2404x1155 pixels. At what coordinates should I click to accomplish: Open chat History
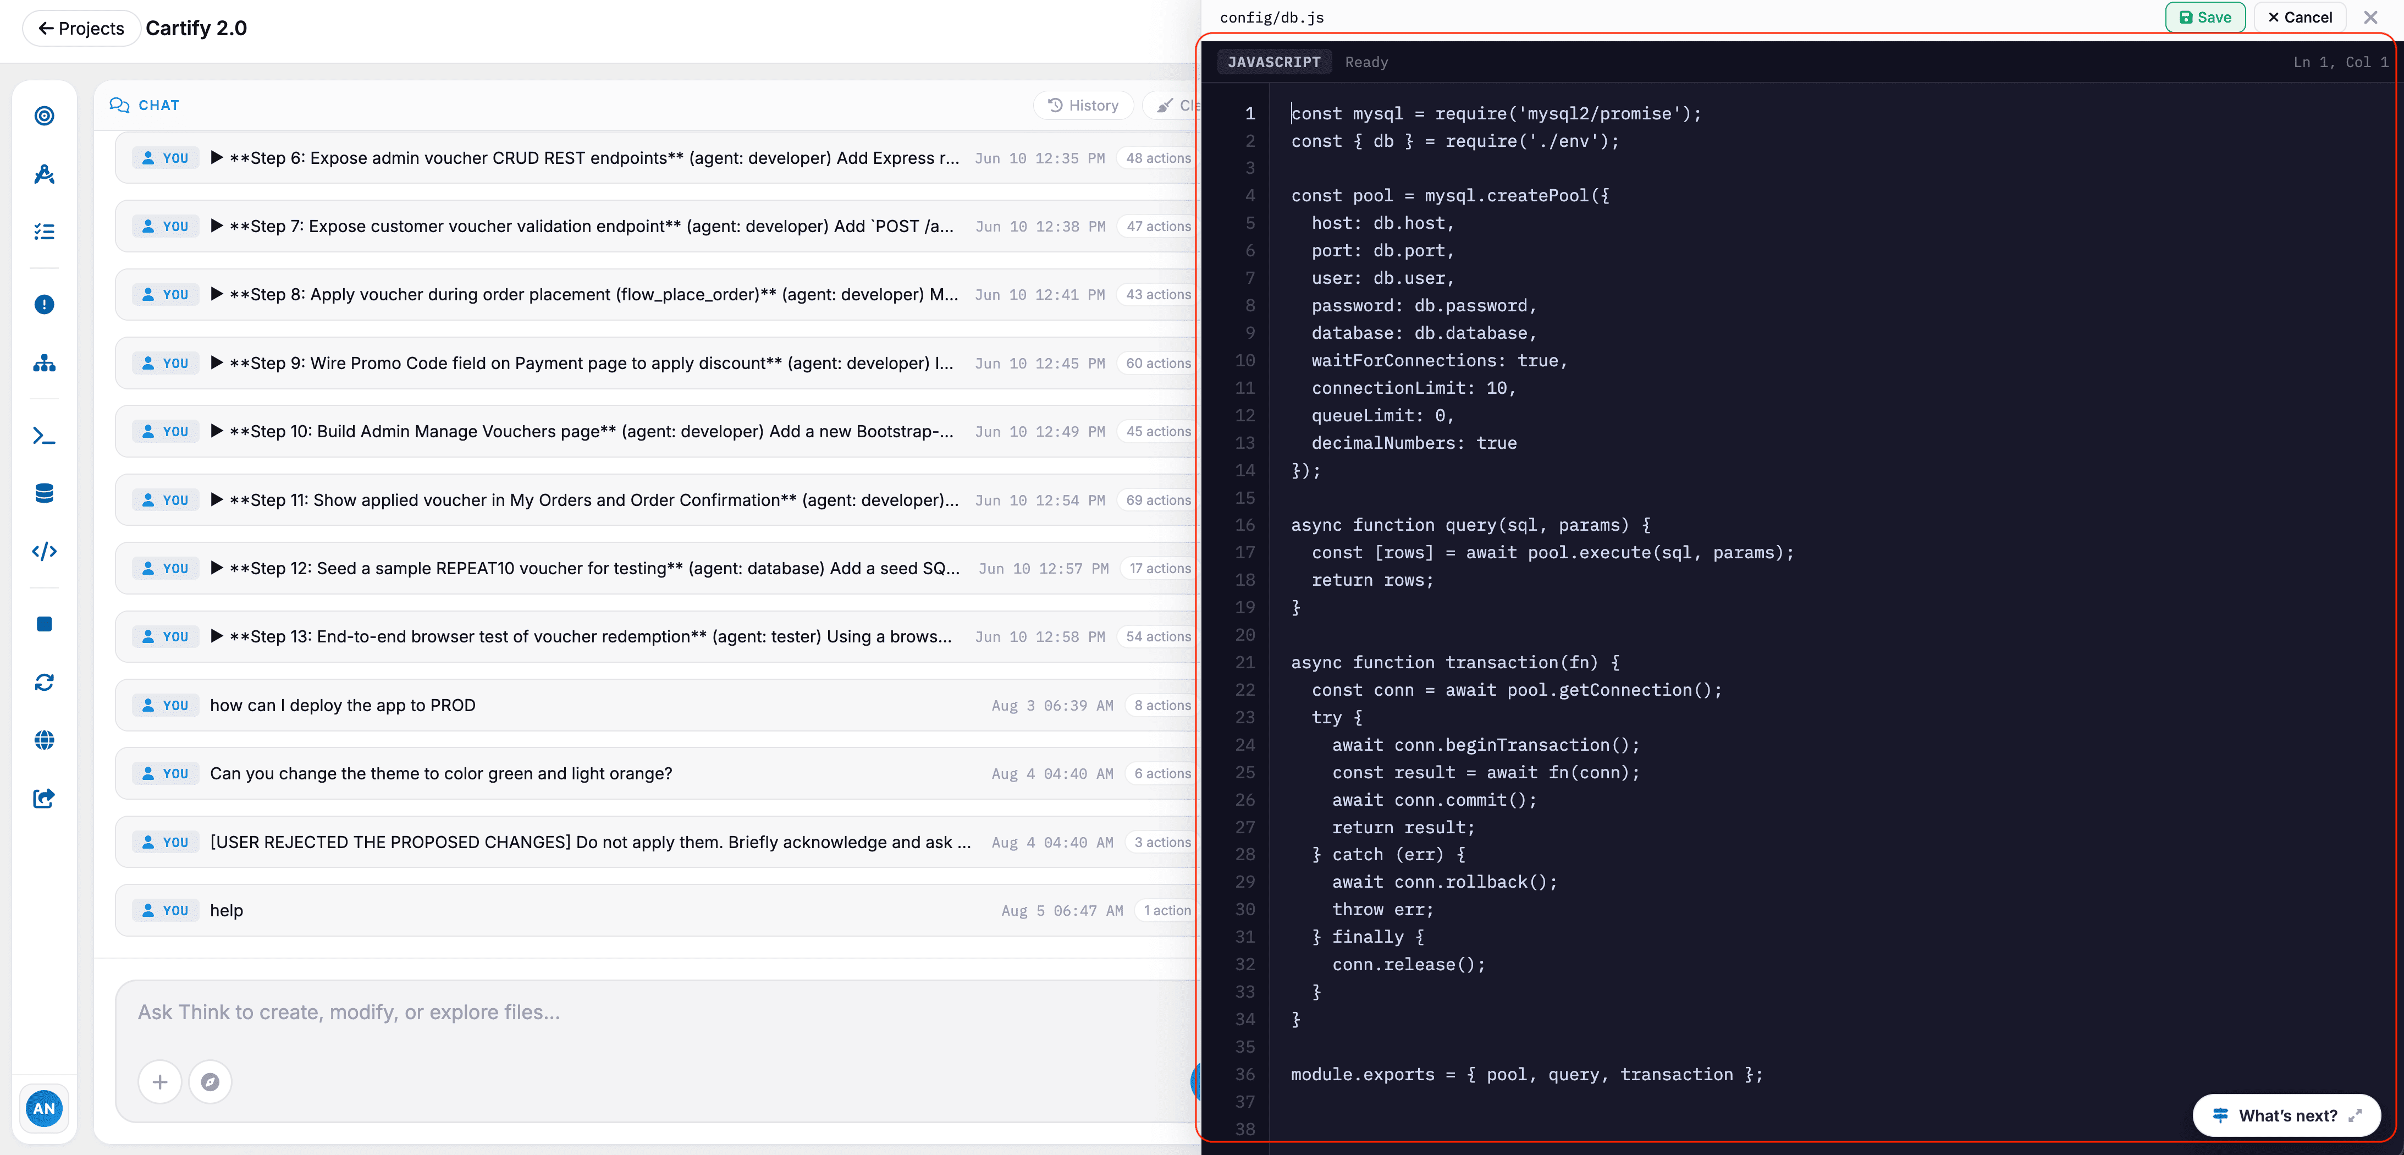[1083, 106]
